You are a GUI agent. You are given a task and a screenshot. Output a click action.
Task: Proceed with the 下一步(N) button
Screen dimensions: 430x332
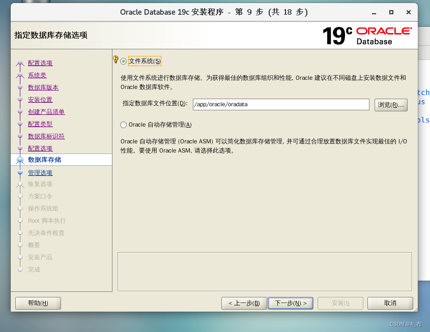pyautogui.click(x=291, y=303)
